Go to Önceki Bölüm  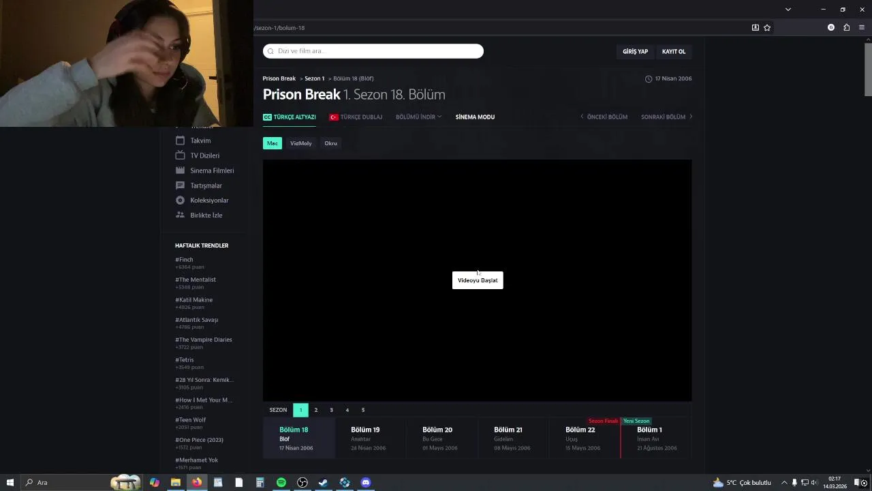(604, 117)
